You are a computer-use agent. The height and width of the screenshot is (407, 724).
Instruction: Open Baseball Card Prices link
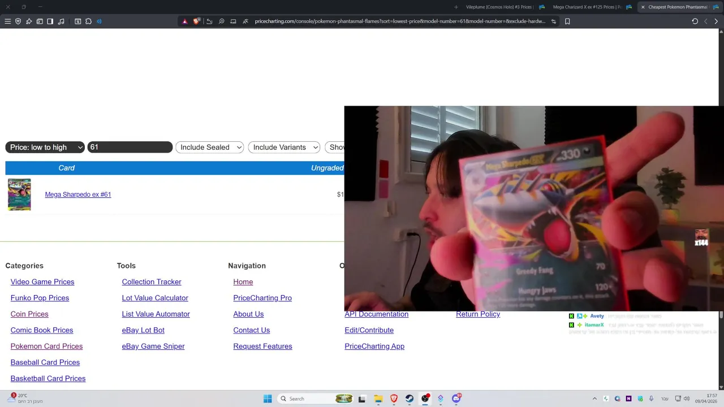[45, 362]
